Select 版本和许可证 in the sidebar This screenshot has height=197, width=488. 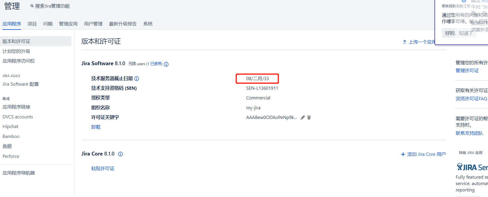pos(35,41)
